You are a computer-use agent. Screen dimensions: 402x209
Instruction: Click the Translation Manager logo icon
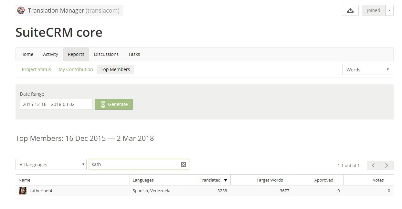[x=21, y=10]
